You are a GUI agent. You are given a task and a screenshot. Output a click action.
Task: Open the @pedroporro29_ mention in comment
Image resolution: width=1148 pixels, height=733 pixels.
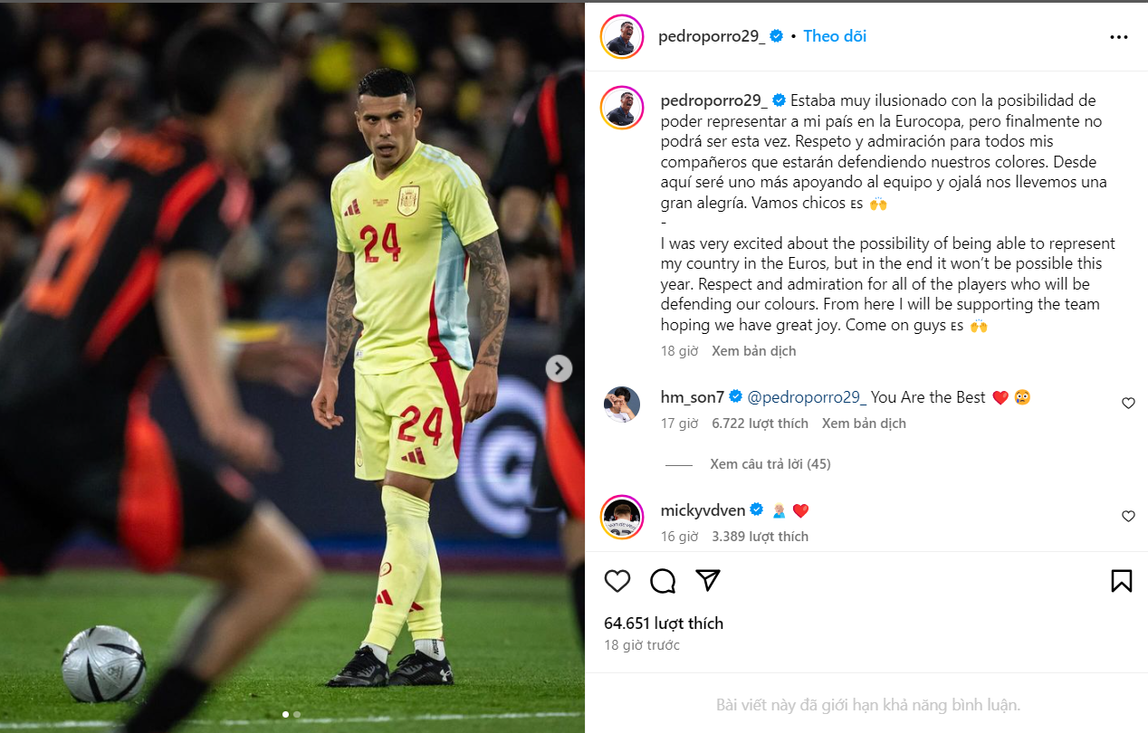808,397
